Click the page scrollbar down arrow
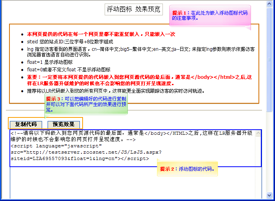The width and height of the screenshot is (275, 201). tap(269, 195)
